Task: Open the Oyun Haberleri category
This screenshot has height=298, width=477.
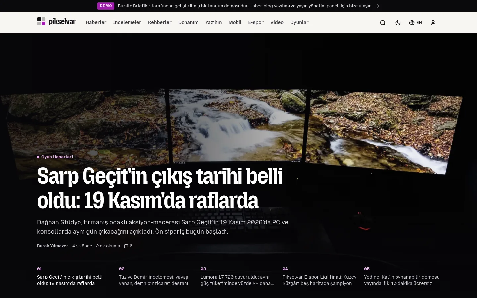Action: pos(55,157)
